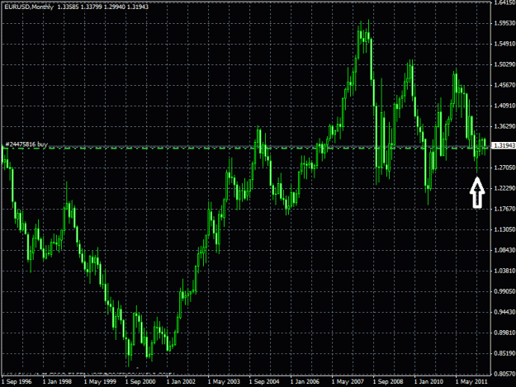Click the 1 Sep 2000 date label
This screenshot has width=516, height=387.
click(140, 382)
